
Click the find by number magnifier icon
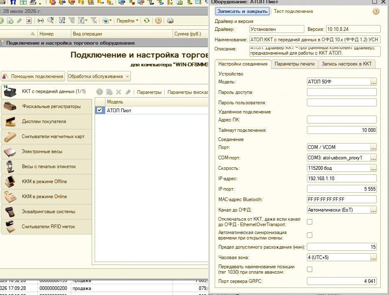click(x=50, y=20)
